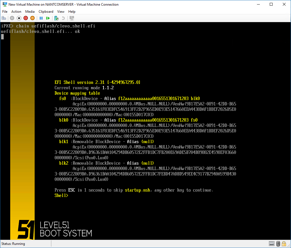Image resolution: width=291 pixels, height=248 pixels.
Task: Open the View menu
Action: pyautogui.click(x=61, y=12)
